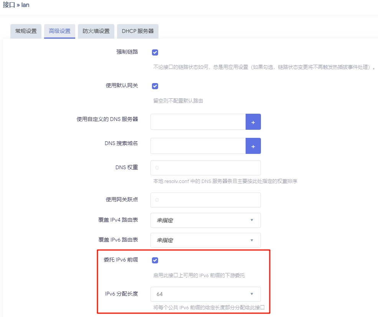Open the 覆盖 IPv6 路由表 dropdown
This screenshot has height=317, width=378.
coord(205,239)
